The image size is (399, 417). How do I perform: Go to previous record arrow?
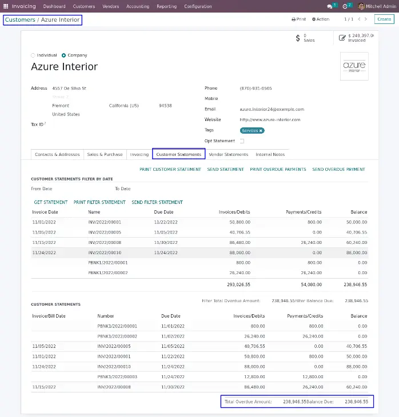pos(359,19)
